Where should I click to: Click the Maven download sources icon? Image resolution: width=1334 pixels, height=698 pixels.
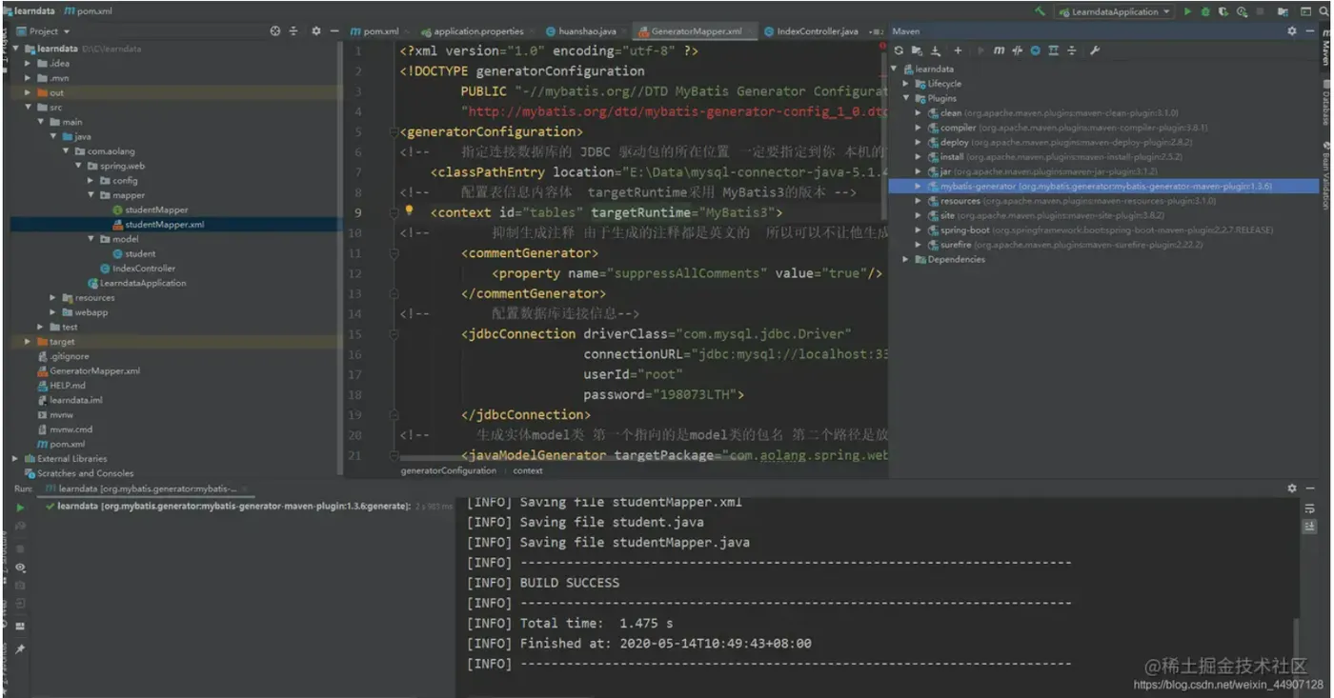tap(936, 50)
